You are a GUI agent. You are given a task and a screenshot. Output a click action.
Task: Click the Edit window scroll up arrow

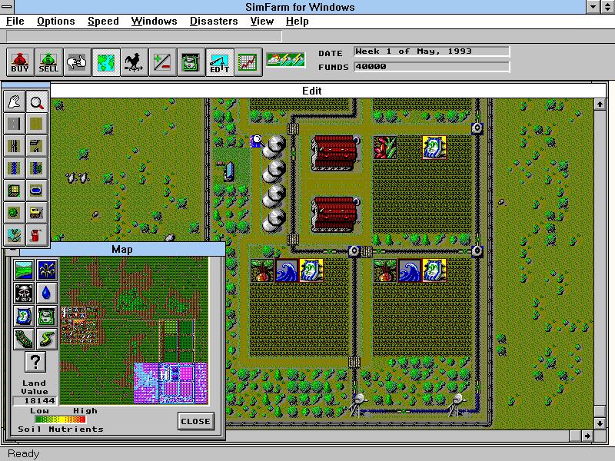(x=600, y=104)
